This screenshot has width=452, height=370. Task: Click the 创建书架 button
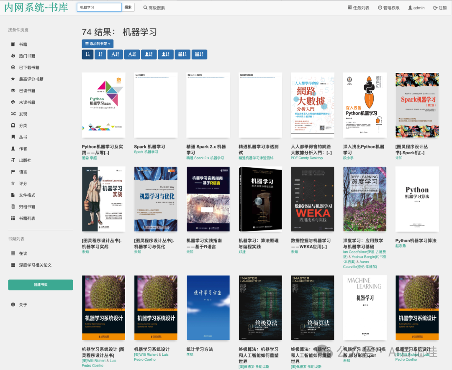41,285
